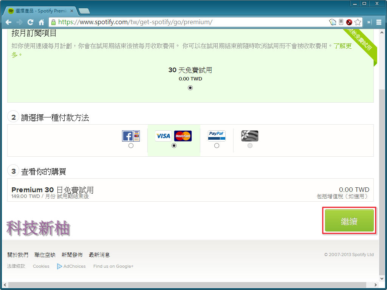Go back to previous page in browser
This screenshot has height=290, width=387.
click(x=8, y=22)
